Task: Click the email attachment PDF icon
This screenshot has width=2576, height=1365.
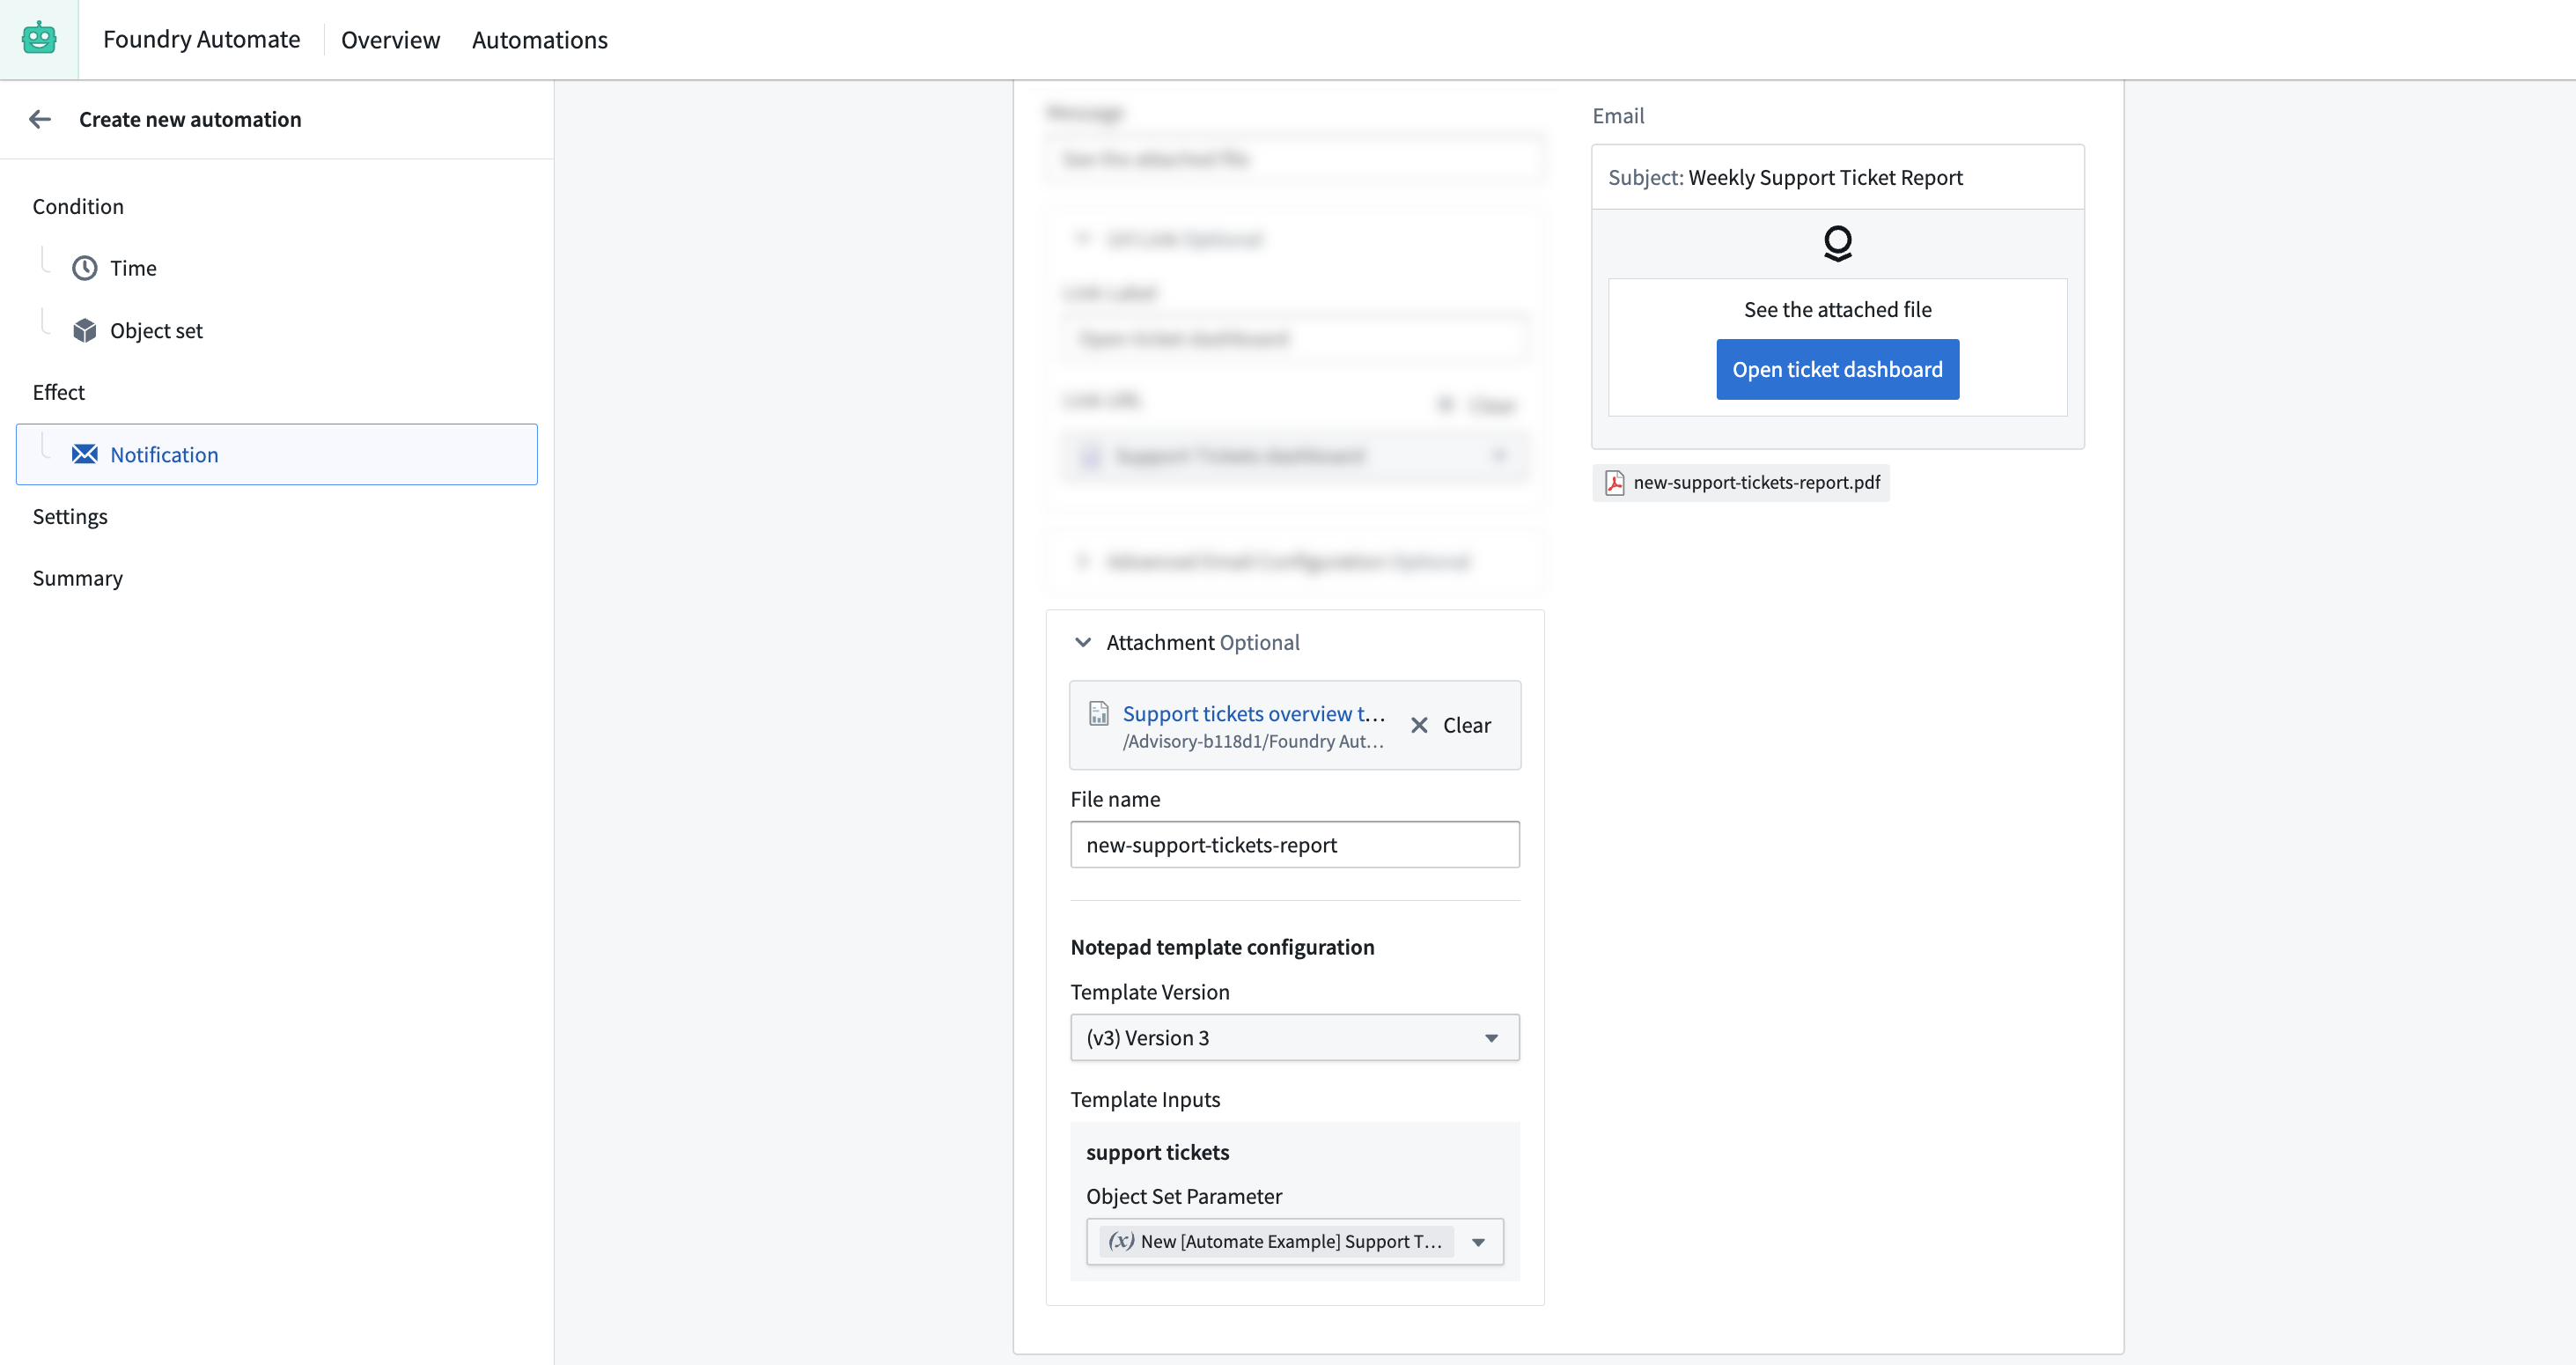Action: click(1614, 483)
